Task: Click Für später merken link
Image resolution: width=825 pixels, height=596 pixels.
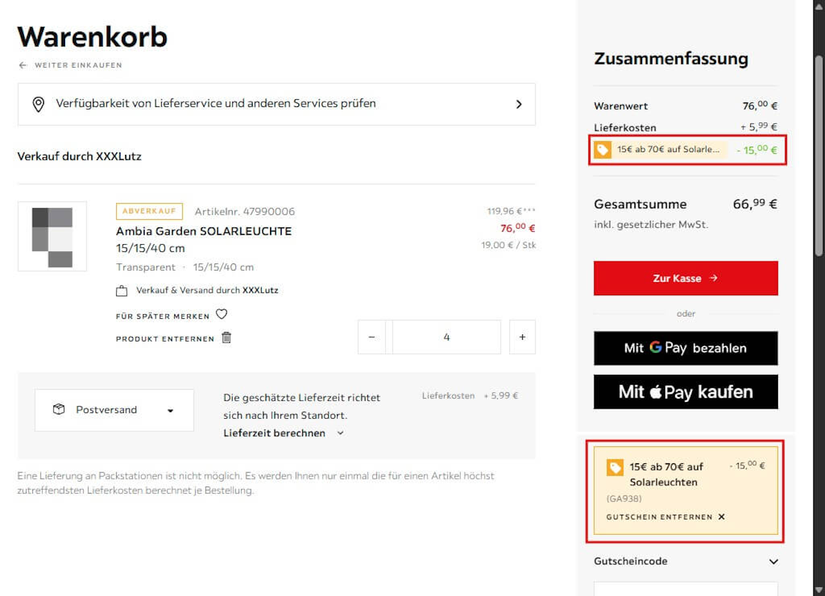Action: click(162, 316)
